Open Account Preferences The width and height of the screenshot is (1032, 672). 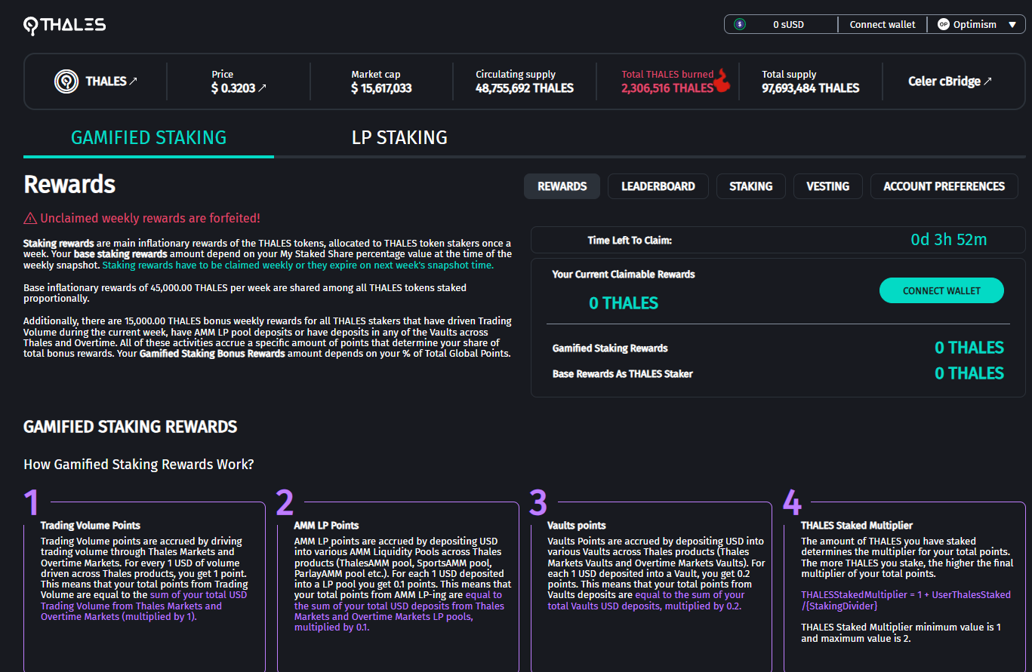(944, 186)
